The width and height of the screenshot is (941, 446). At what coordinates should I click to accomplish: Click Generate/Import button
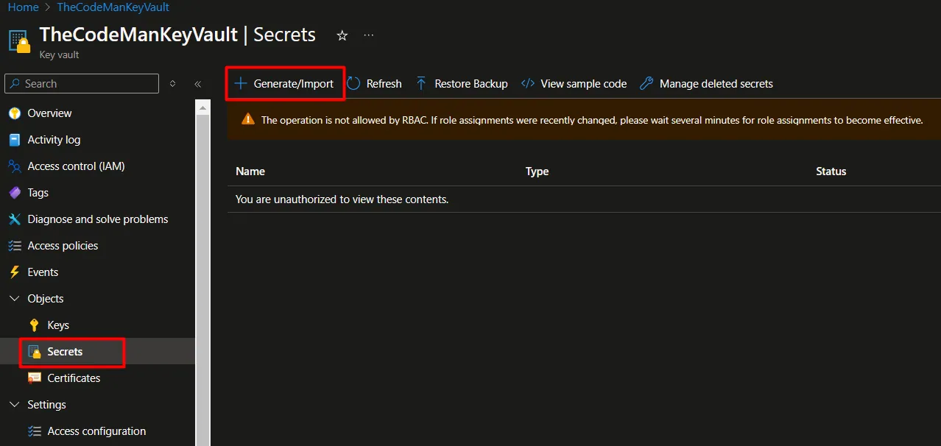tap(284, 84)
